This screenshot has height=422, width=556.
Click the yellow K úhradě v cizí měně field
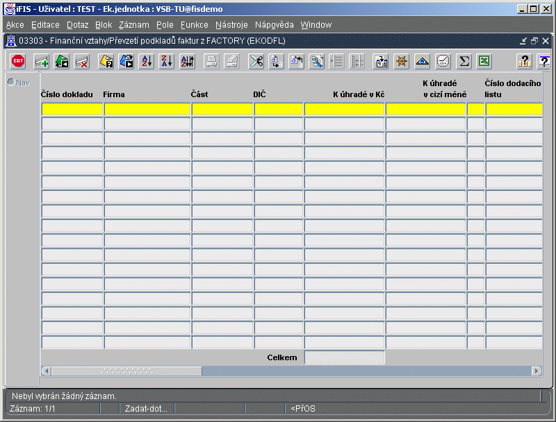[x=425, y=109]
